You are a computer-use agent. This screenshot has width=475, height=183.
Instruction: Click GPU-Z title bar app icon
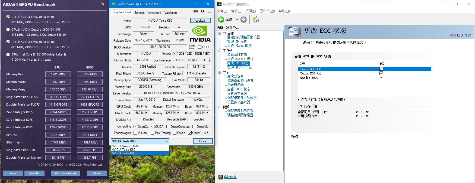(113, 4)
